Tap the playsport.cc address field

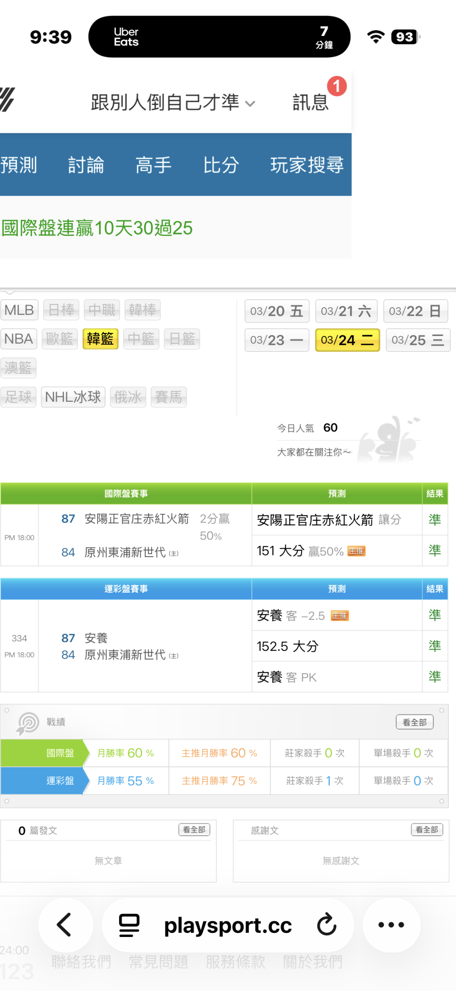[228, 925]
